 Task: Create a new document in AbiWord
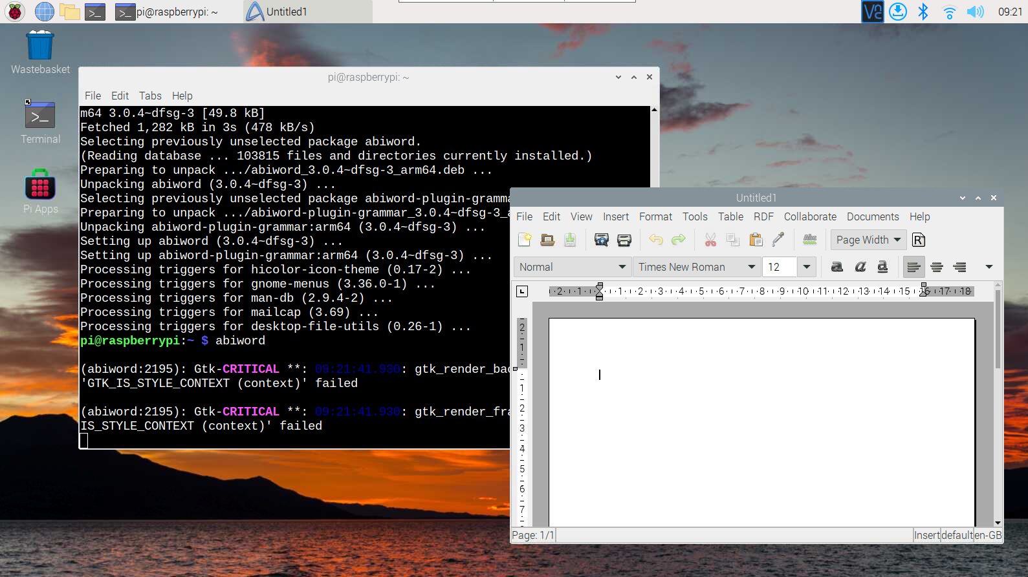tap(525, 240)
